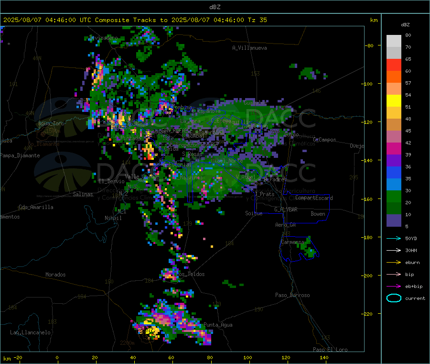
Task: Click the 'km' label at bottom left axis
Action: [7, 359]
